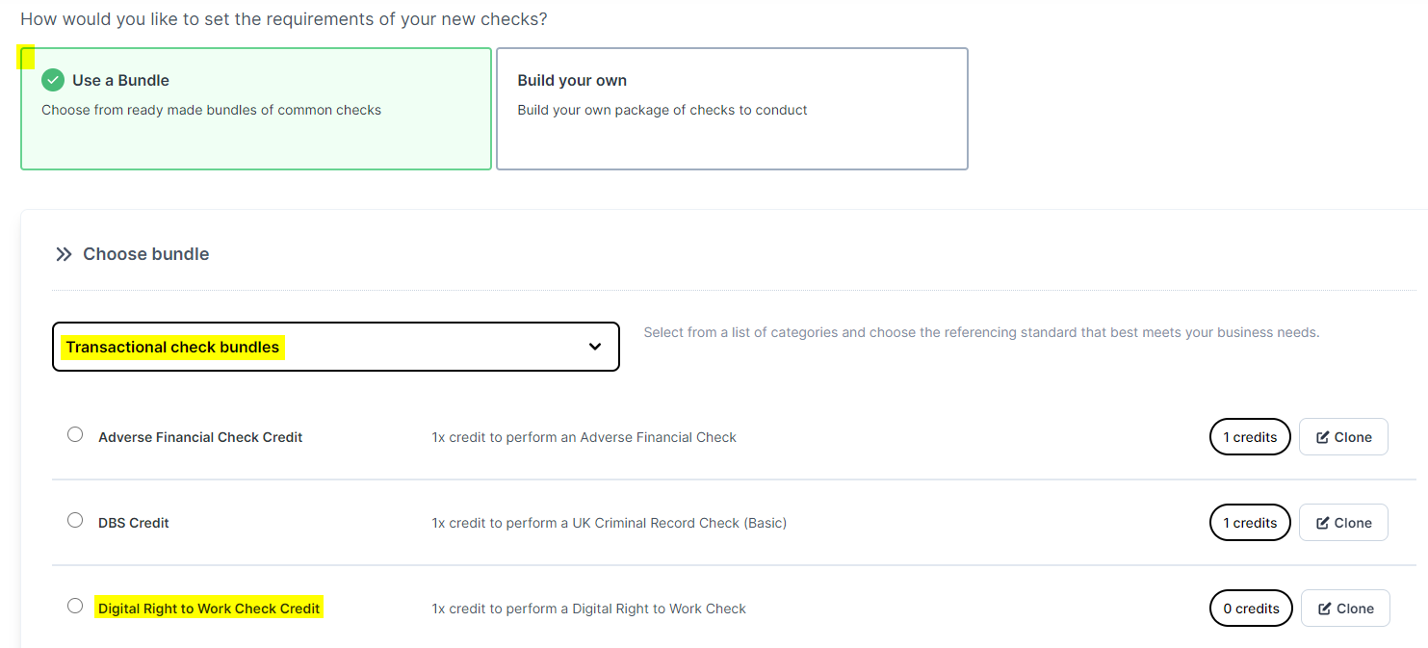Click the edit icon in Digital Right to Work Clone button
1428x648 pixels.
(x=1325, y=609)
